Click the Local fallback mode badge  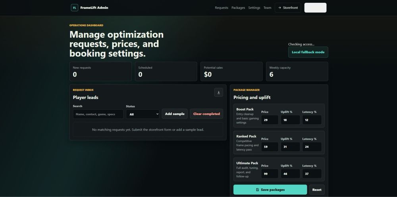pos(308,52)
